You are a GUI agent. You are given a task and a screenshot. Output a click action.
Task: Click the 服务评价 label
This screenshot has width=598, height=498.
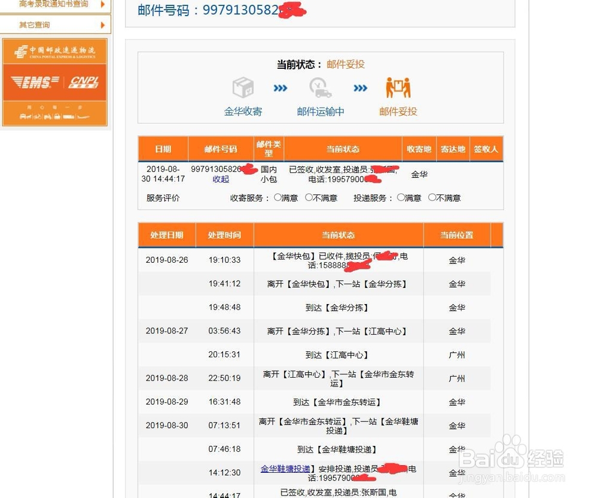point(163,198)
